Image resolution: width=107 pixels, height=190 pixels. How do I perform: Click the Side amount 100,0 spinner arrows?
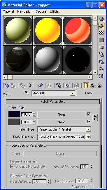click(x=34, y=122)
